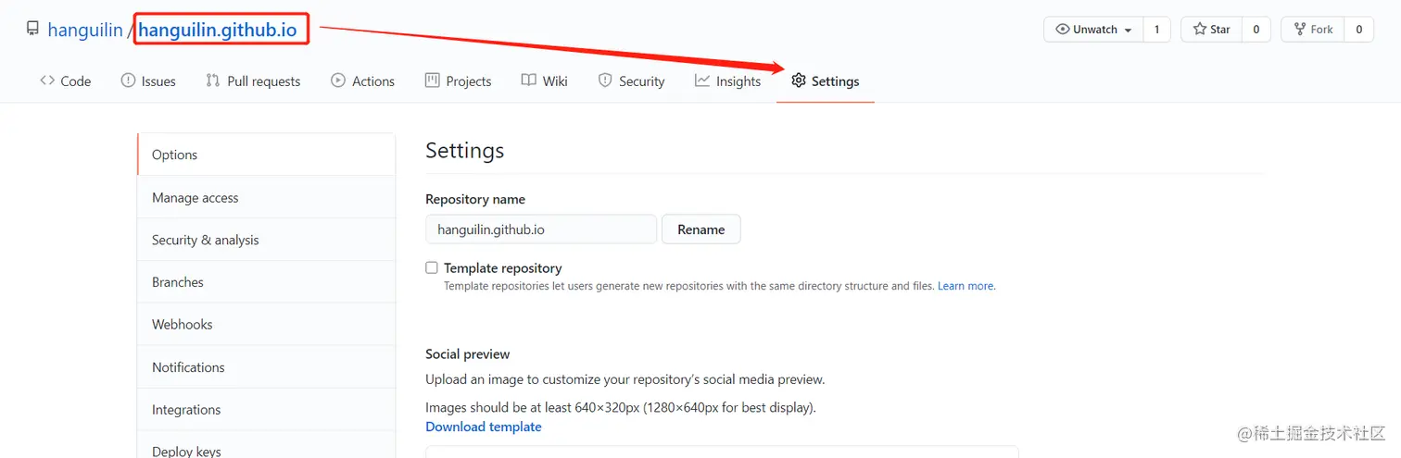Image resolution: width=1401 pixels, height=458 pixels.
Task: Click the Settings gear icon
Action: point(799,80)
